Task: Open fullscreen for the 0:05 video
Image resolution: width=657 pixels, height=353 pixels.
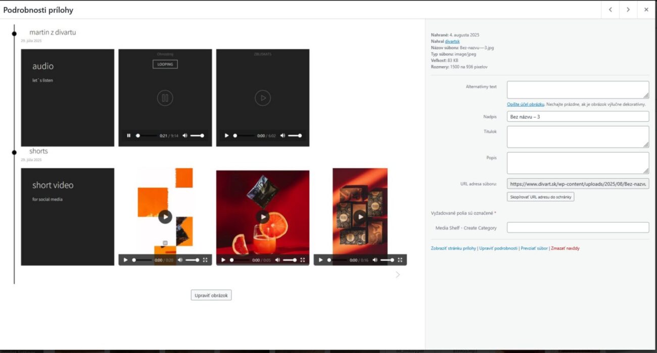Action: (302, 260)
